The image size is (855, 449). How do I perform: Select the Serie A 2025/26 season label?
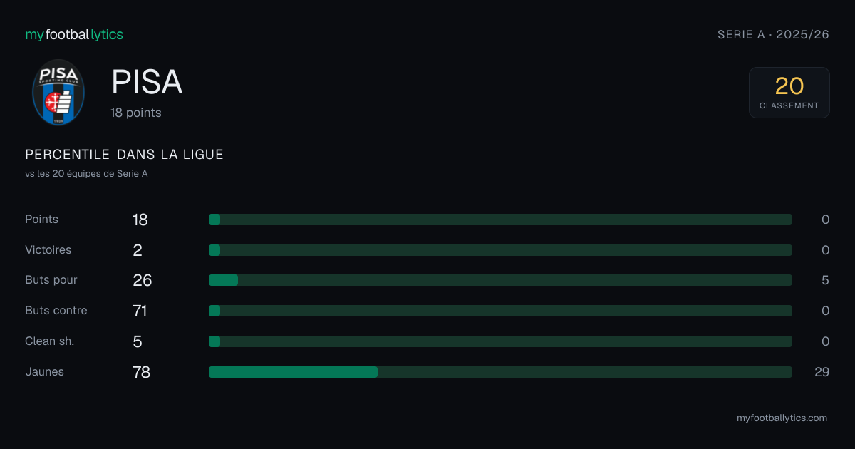pyautogui.click(x=773, y=34)
